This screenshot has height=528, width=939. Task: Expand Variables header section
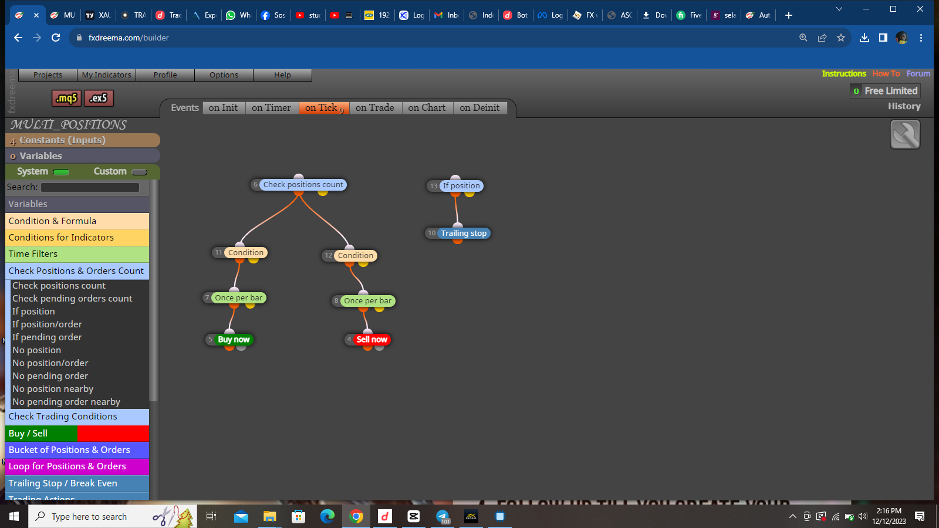[83, 155]
